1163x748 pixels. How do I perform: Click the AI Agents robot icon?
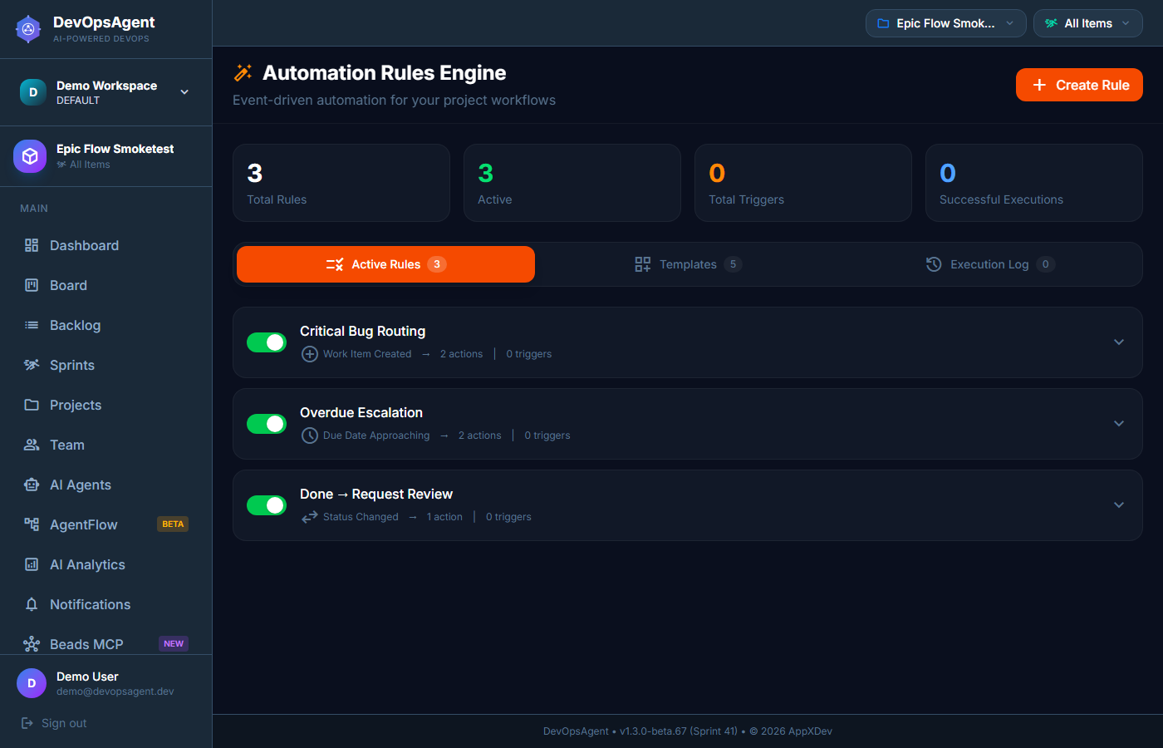32,485
